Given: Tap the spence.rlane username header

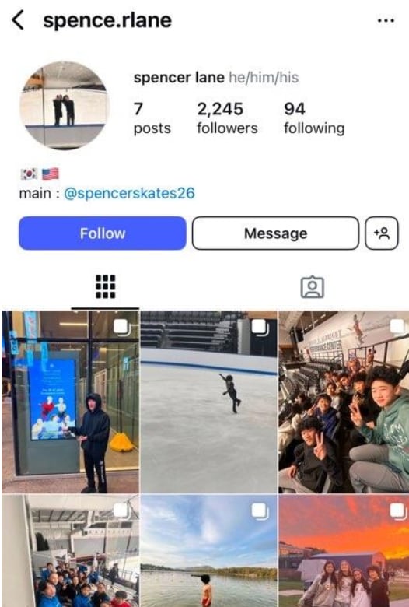Looking at the screenshot, I should pos(107,20).
